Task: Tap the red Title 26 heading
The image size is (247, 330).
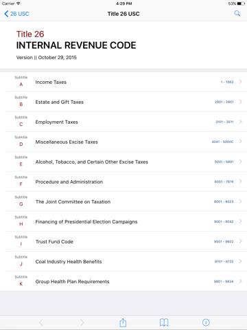Action: pos(30,34)
